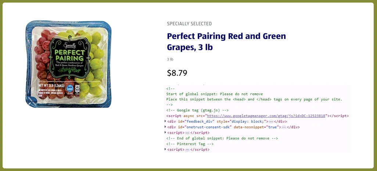Click the $8.79 price text

tap(177, 73)
